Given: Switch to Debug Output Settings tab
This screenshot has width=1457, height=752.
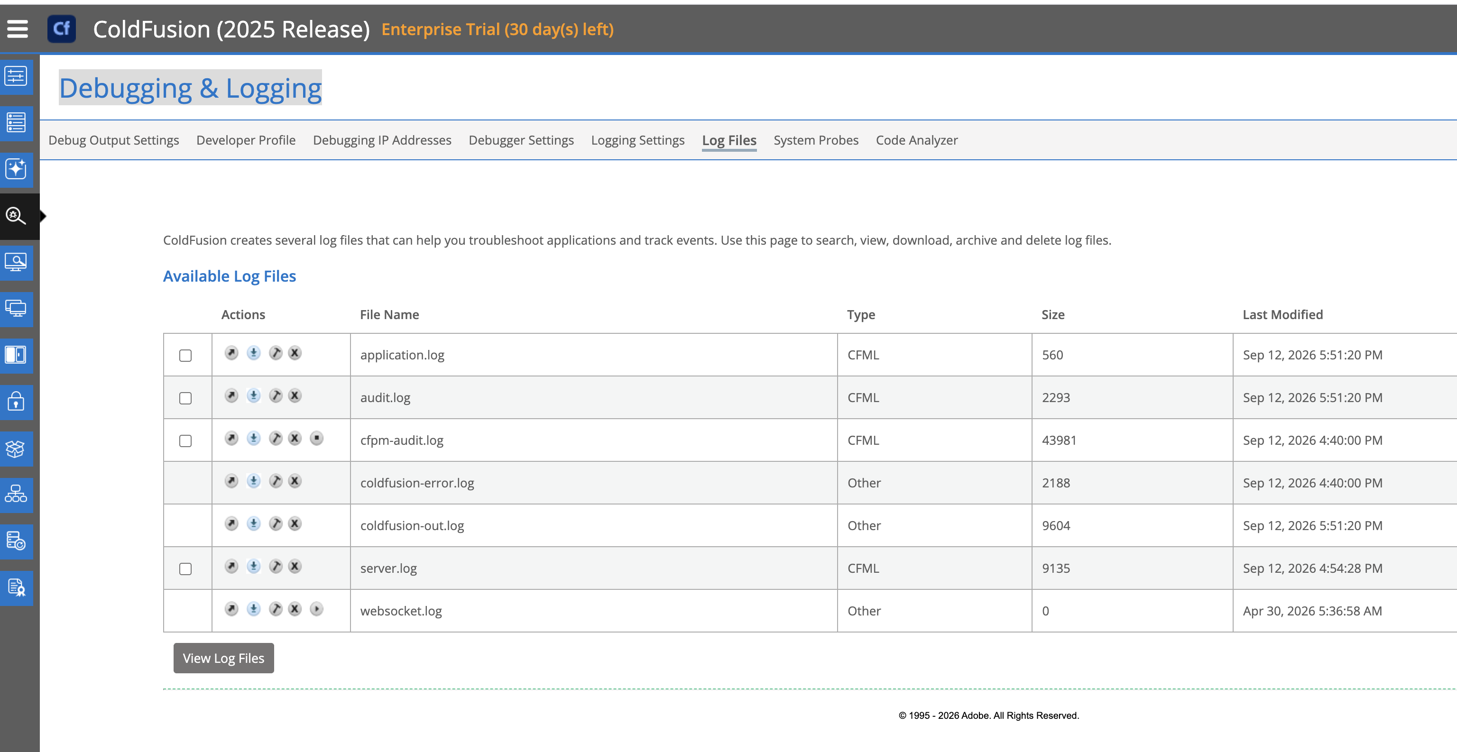Looking at the screenshot, I should tap(114, 140).
